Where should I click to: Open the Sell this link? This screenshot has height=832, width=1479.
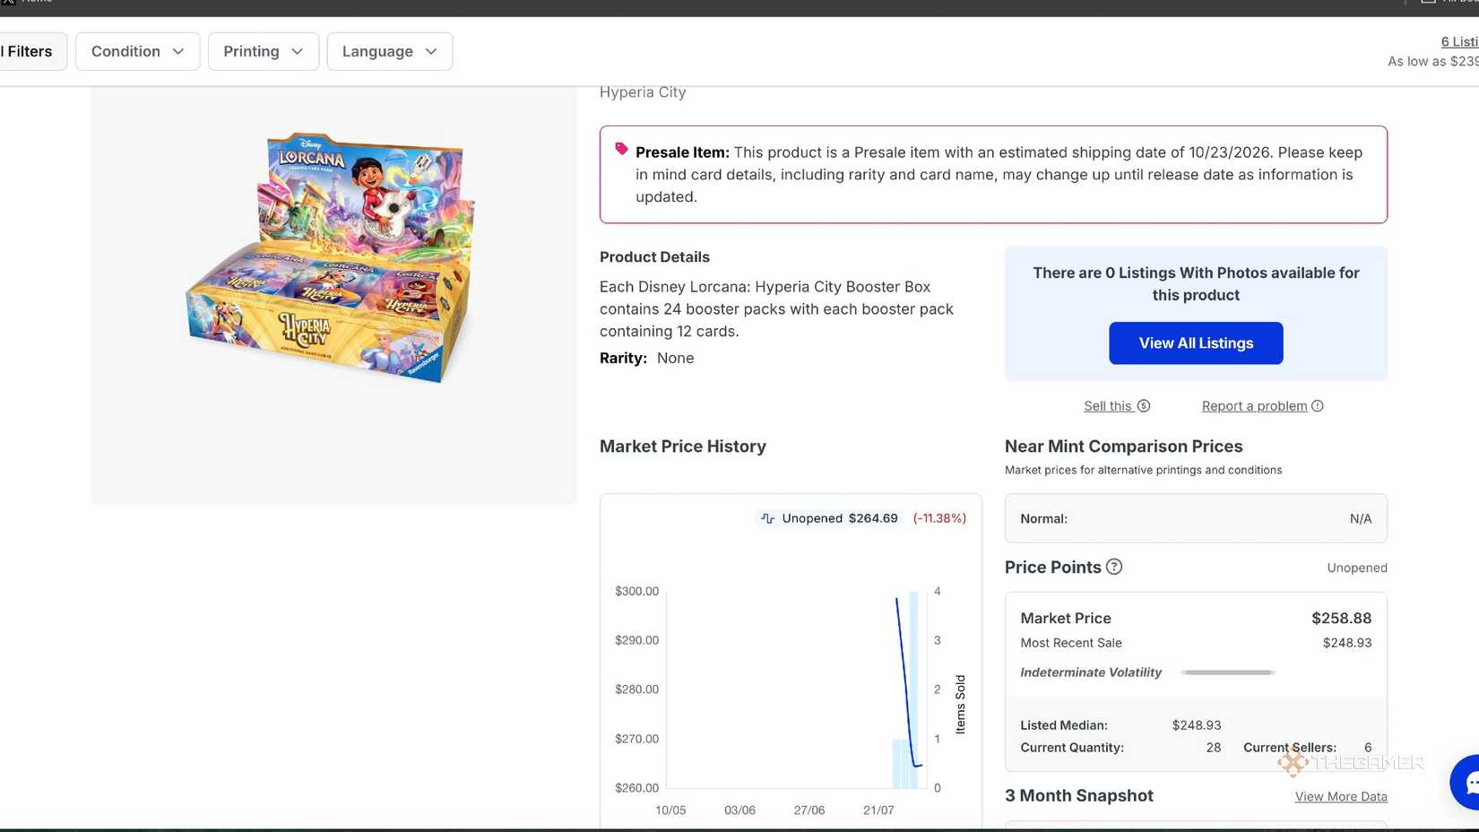click(x=1108, y=406)
